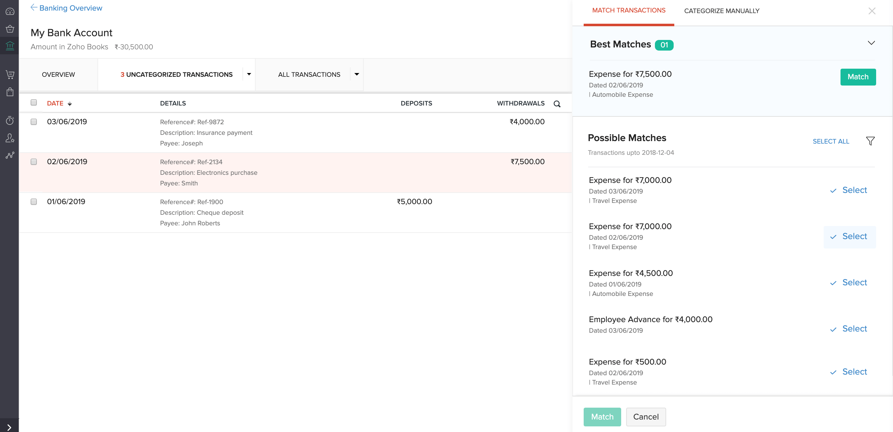893x432 pixels.
Task: Open the Possible Matches filter icon
Action: pyautogui.click(x=870, y=141)
